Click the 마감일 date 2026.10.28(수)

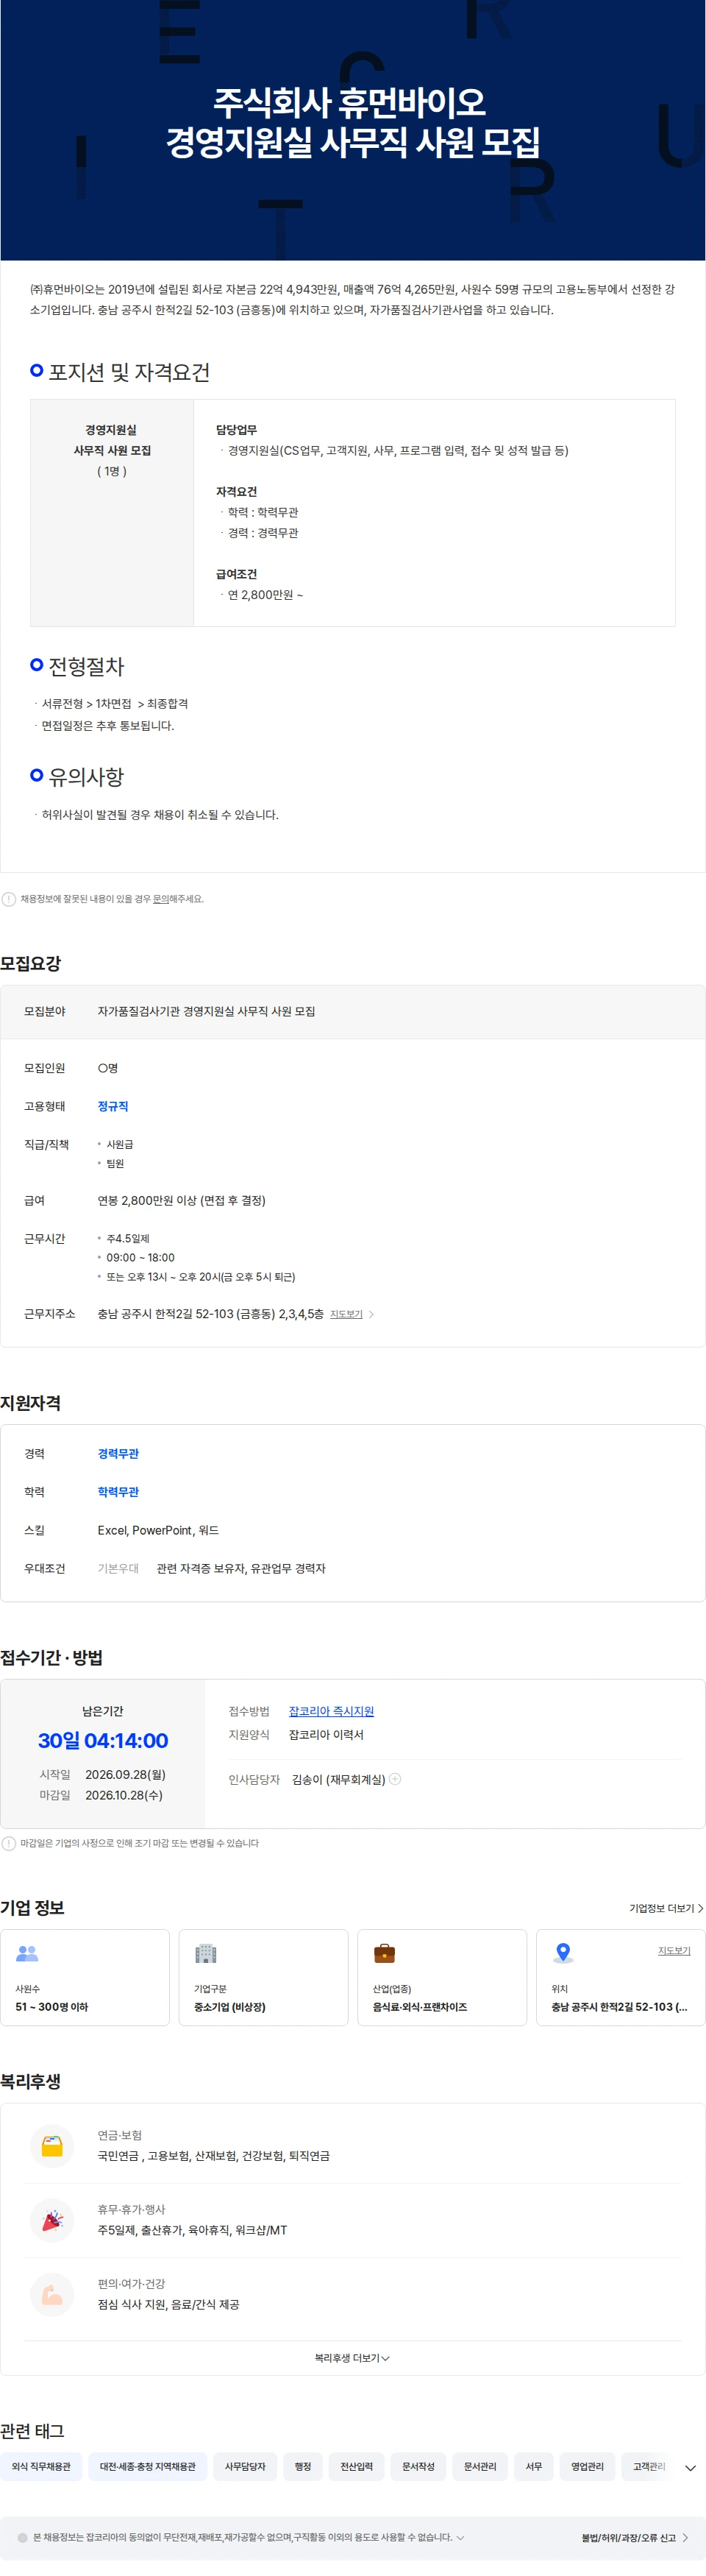pyautogui.click(x=124, y=1795)
